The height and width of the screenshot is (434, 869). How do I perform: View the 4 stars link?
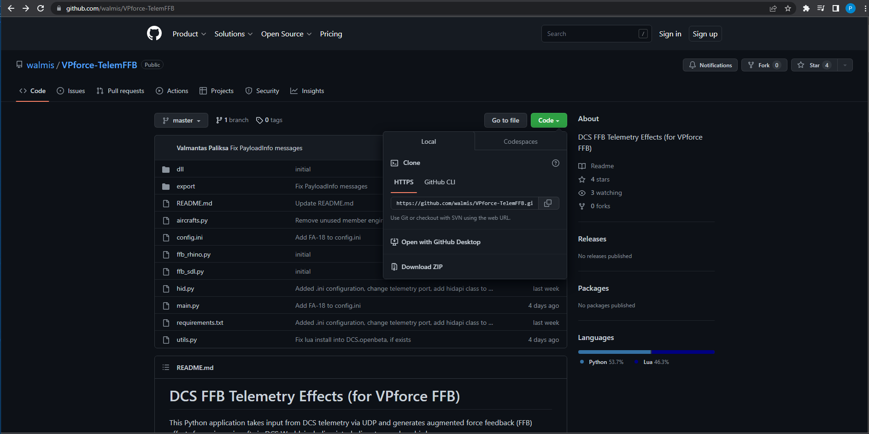pos(594,179)
